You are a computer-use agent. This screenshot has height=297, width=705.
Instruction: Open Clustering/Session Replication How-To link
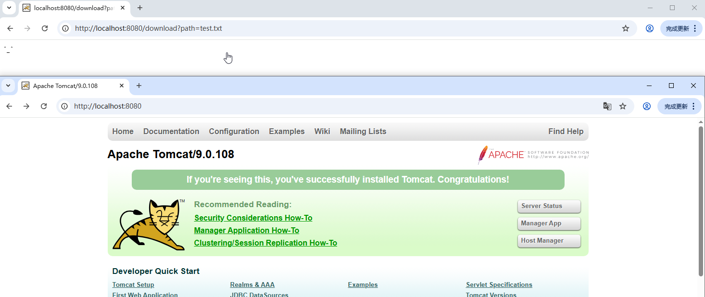tap(265, 243)
